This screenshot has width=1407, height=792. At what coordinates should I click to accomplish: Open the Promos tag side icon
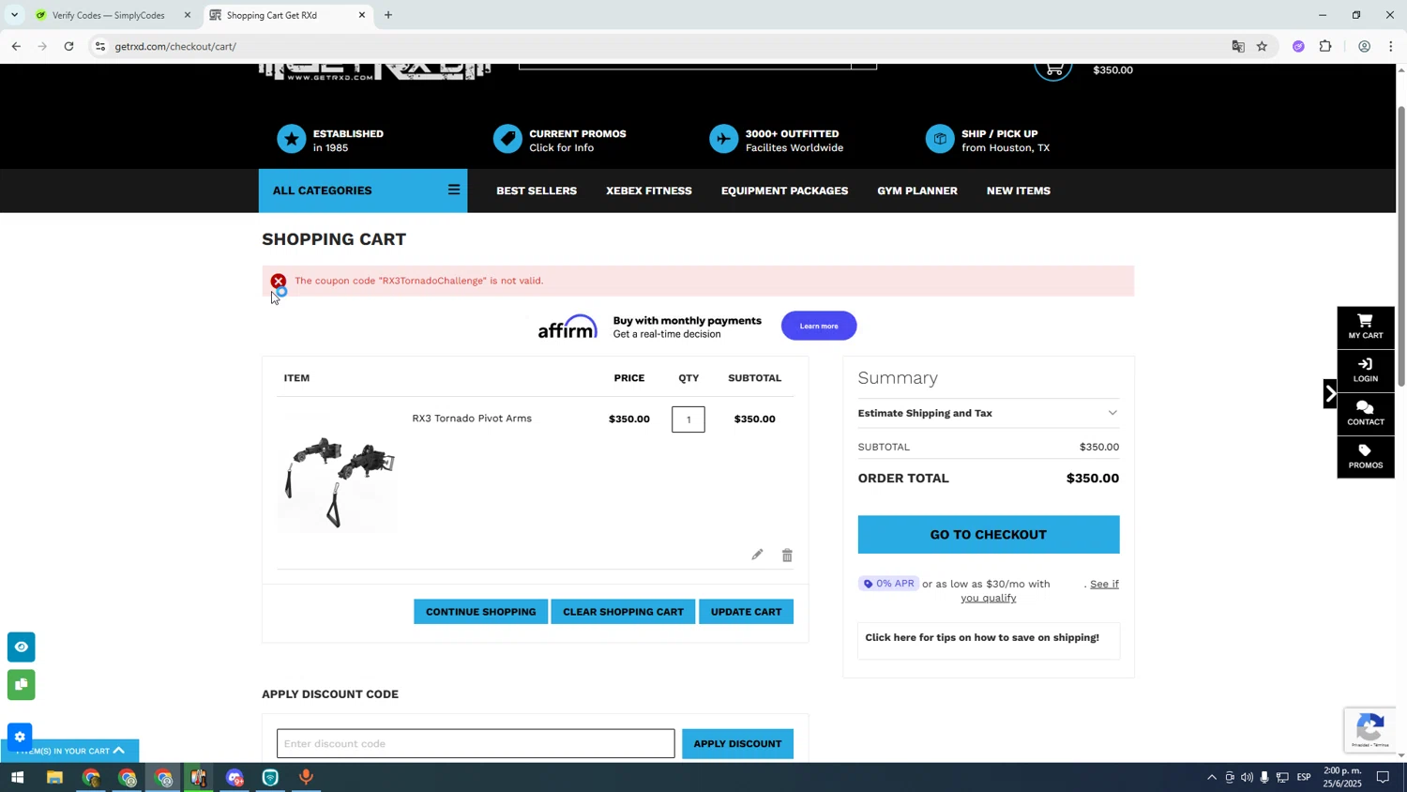(1365, 456)
